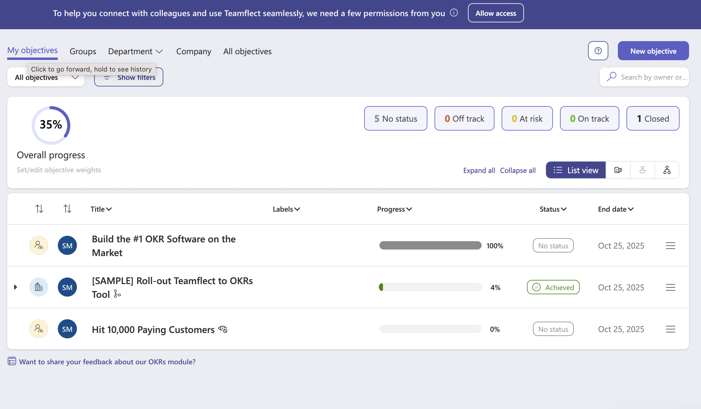This screenshot has width=701, height=409.
Task: Click the help question mark icon
Action: [598, 51]
